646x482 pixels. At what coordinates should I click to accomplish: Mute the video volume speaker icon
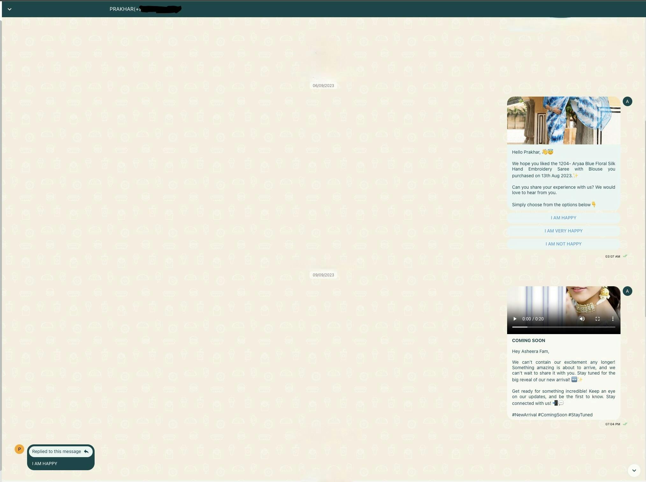[582, 319]
